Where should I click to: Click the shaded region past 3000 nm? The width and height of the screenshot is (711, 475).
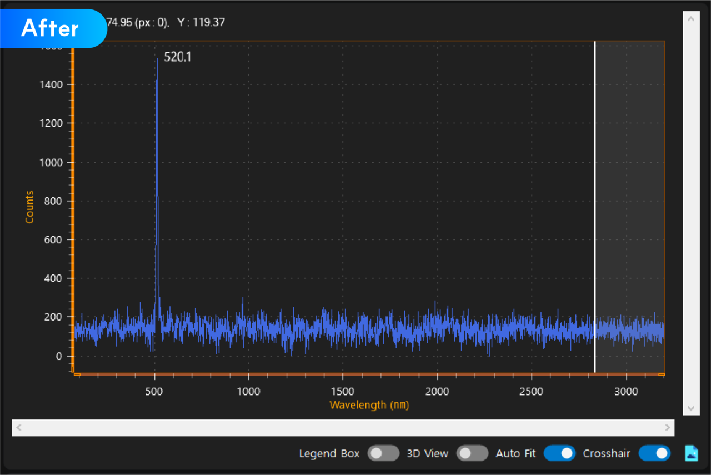(630, 207)
